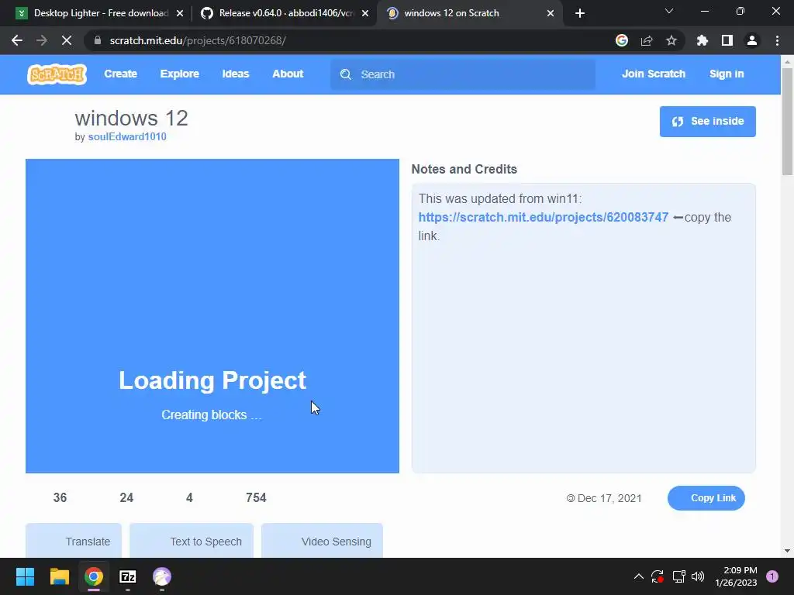Open the volume speaker tray icon
Image resolution: width=794 pixels, height=595 pixels.
(x=698, y=576)
